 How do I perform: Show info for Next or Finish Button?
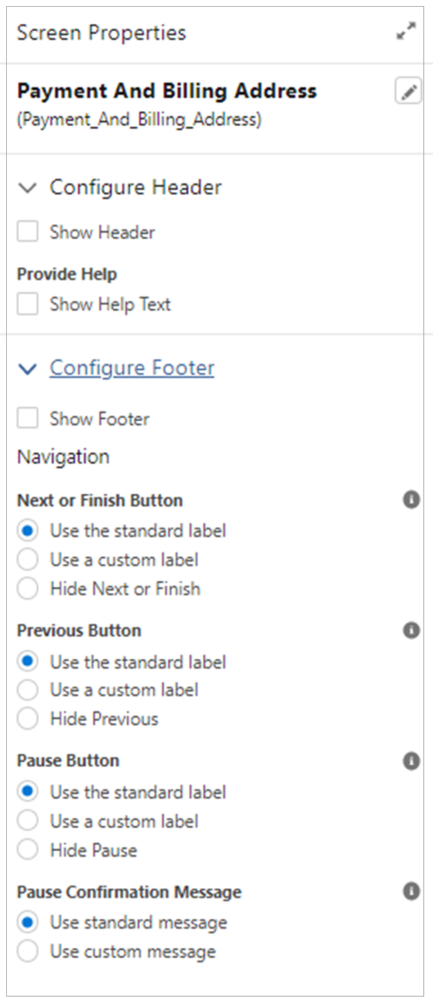(x=410, y=500)
